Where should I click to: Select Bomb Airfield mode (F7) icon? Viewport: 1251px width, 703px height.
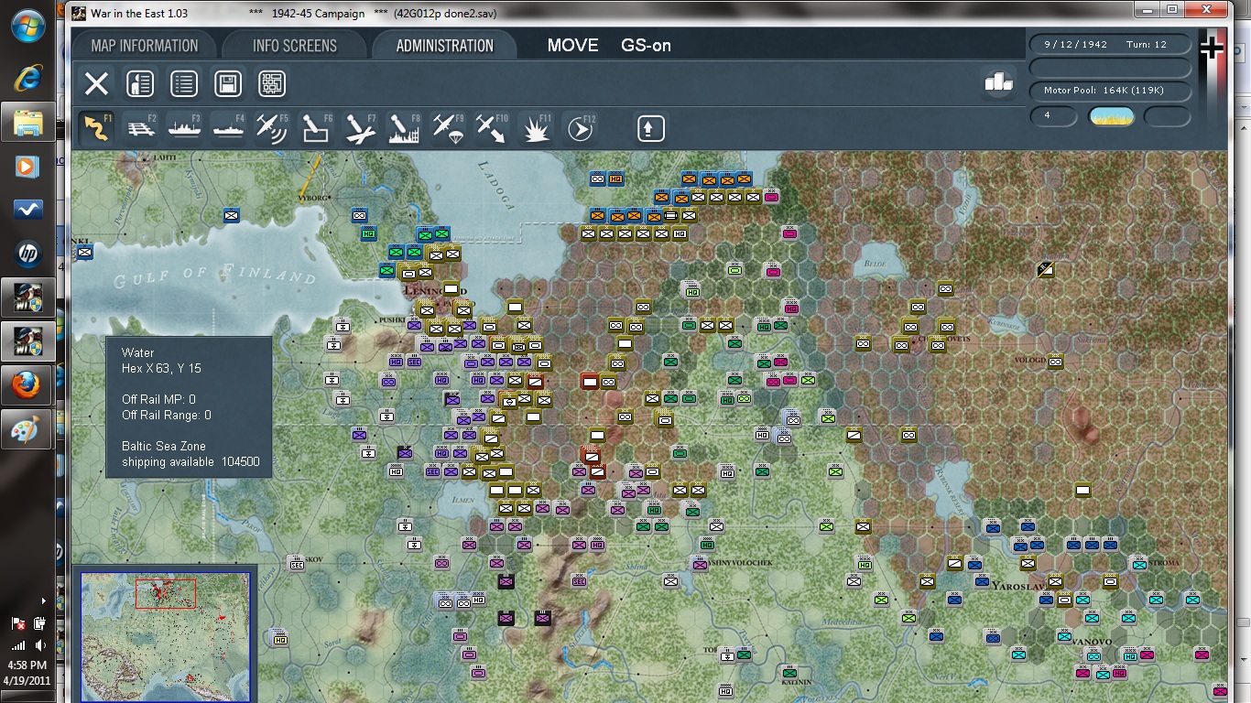360,128
